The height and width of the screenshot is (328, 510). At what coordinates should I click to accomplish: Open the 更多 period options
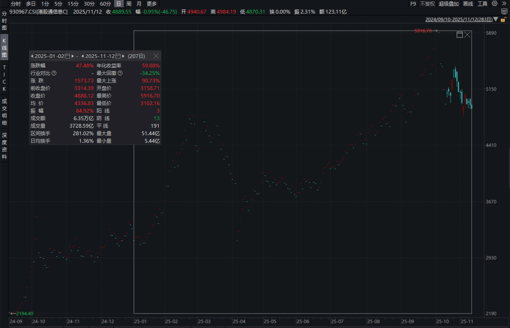point(152,4)
